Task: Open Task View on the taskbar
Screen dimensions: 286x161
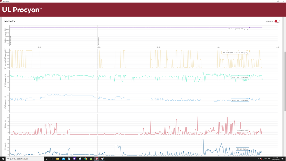Action: tap(52, 159)
